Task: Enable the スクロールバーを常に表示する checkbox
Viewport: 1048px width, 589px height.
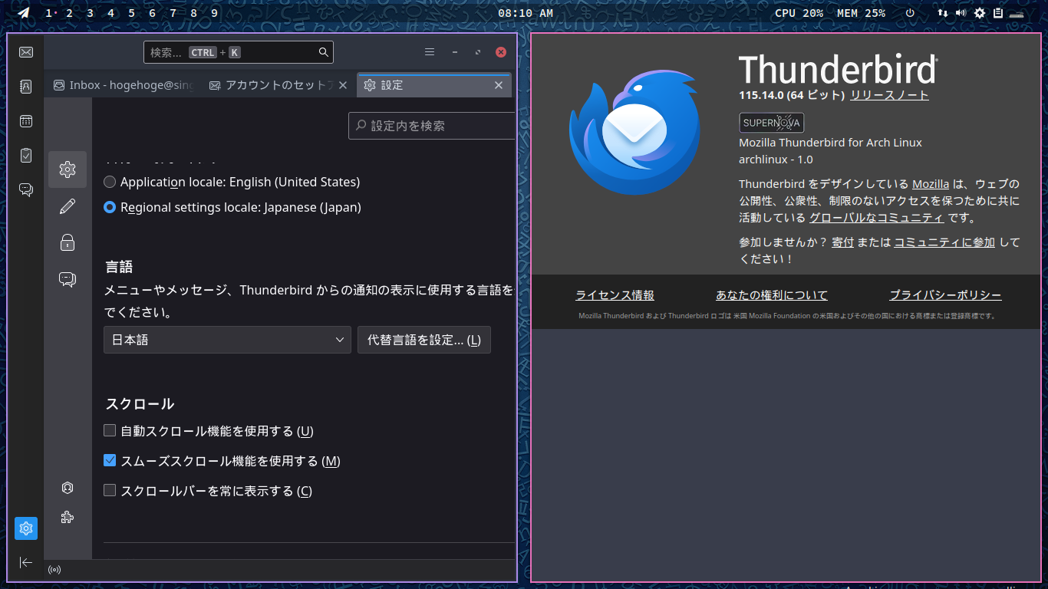Action: click(110, 490)
